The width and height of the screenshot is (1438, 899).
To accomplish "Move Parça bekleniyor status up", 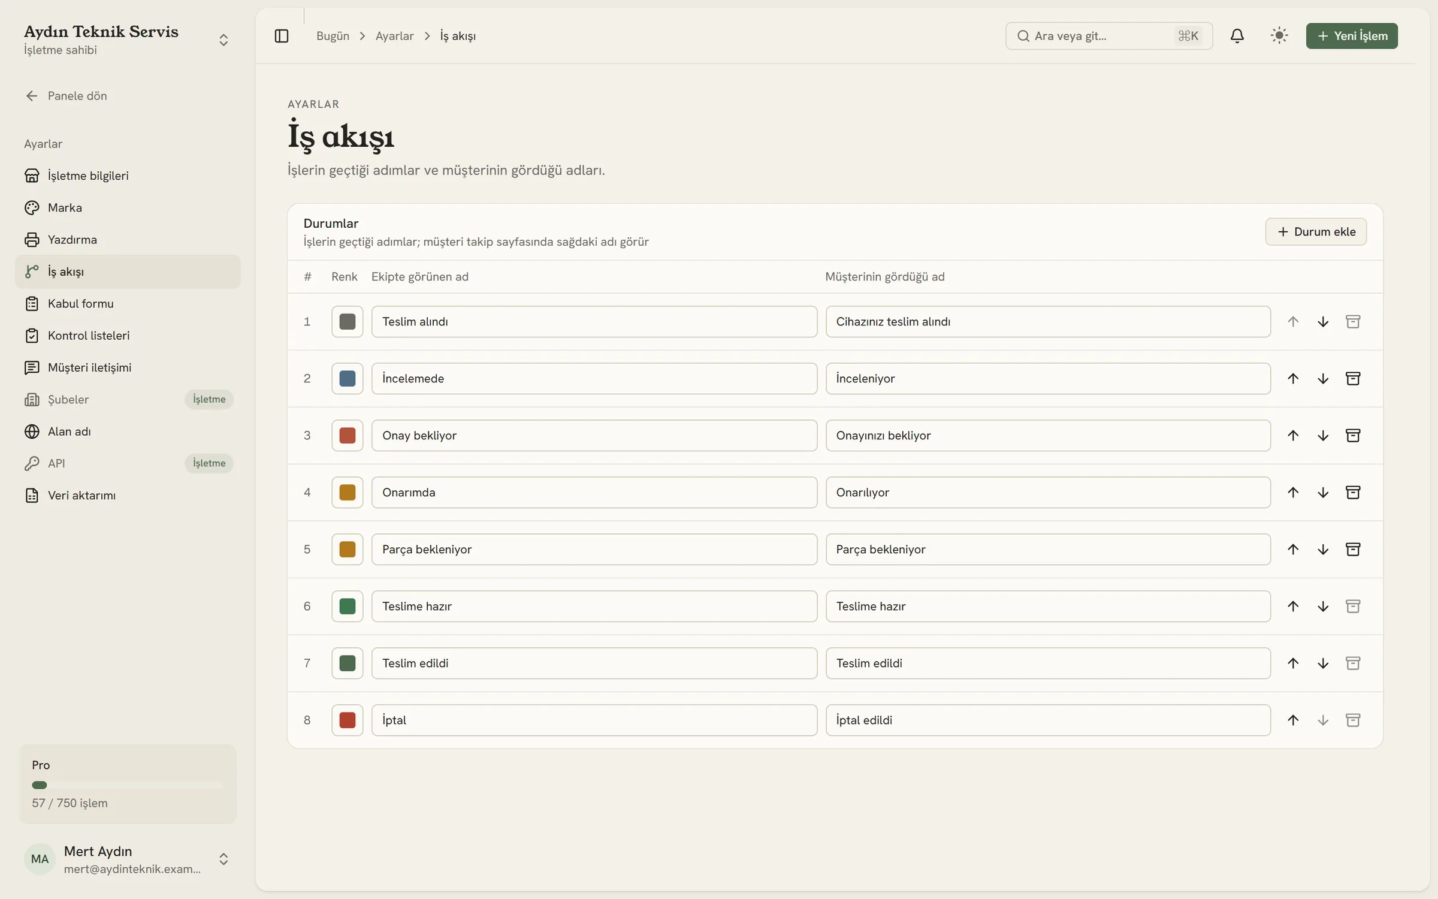I will (x=1292, y=550).
